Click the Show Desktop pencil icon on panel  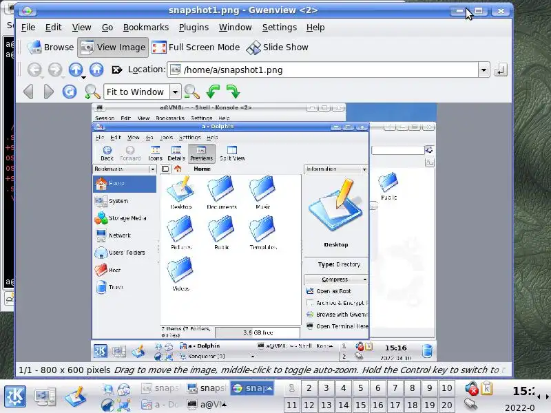(75, 396)
